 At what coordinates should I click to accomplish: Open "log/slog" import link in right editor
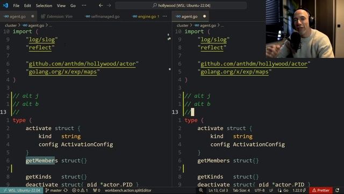point(213,39)
